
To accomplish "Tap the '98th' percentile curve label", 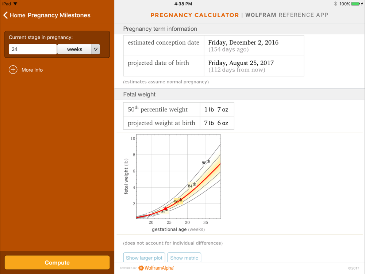I will click(206, 162).
